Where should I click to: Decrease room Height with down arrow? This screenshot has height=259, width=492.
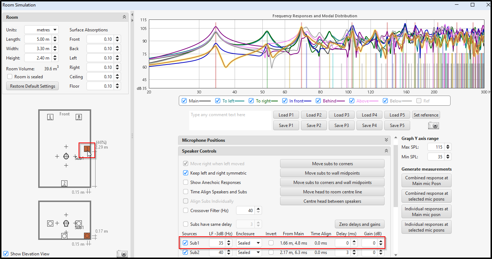click(x=55, y=60)
